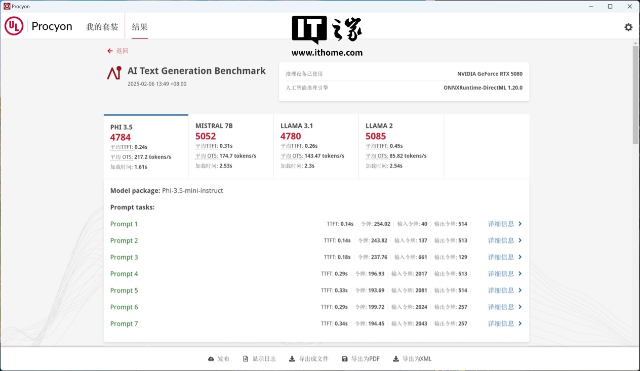Click Prompt 1 令牌 254.02 value
Viewport: 640px width, 371px height.
tap(382, 224)
